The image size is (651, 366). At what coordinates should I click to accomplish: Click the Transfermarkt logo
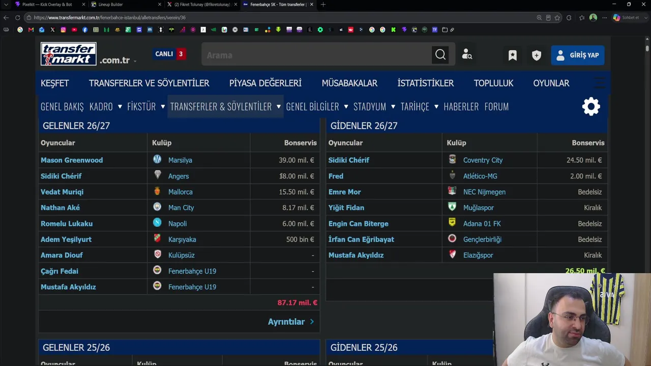click(x=69, y=54)
